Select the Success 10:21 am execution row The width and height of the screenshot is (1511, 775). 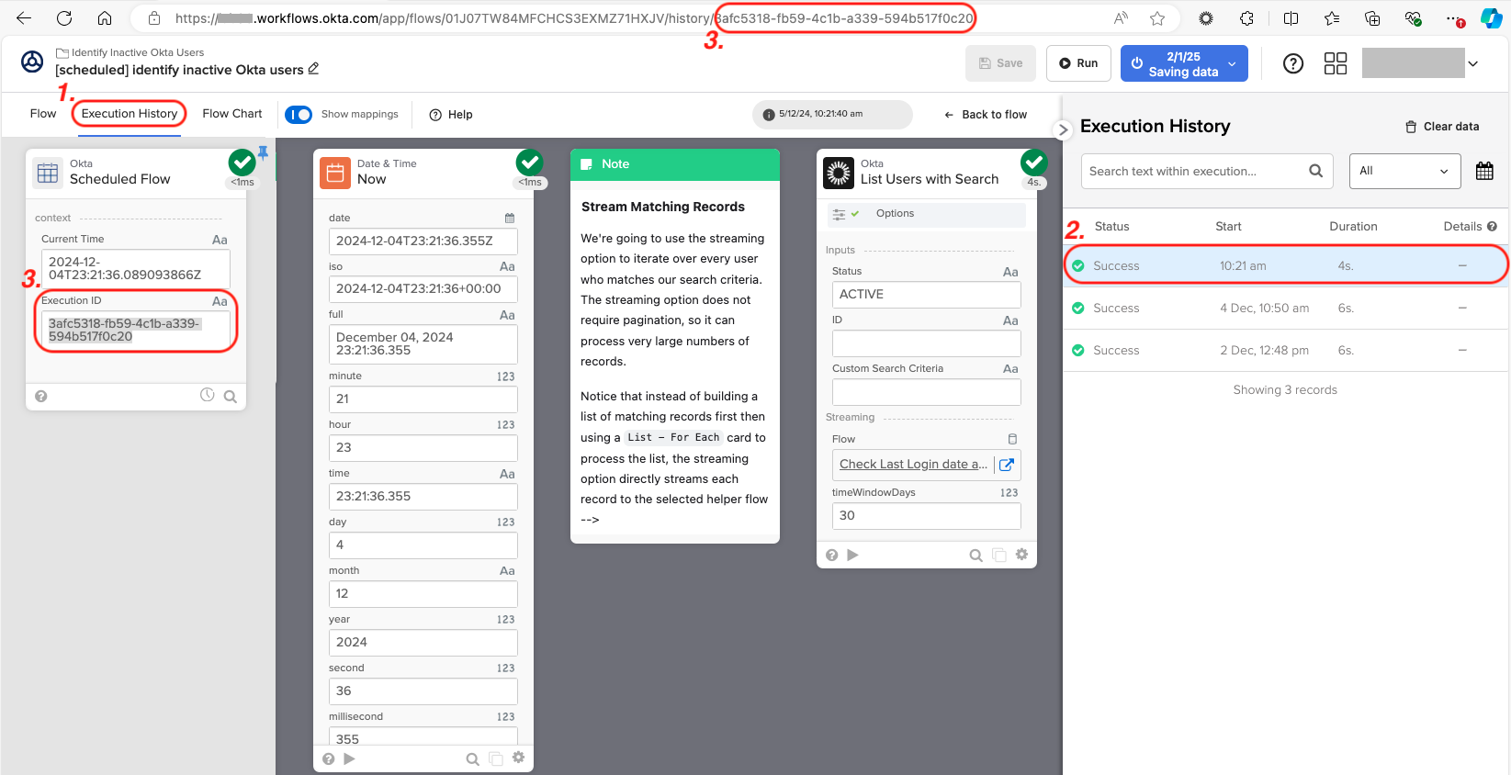[x=1285, y=265]
